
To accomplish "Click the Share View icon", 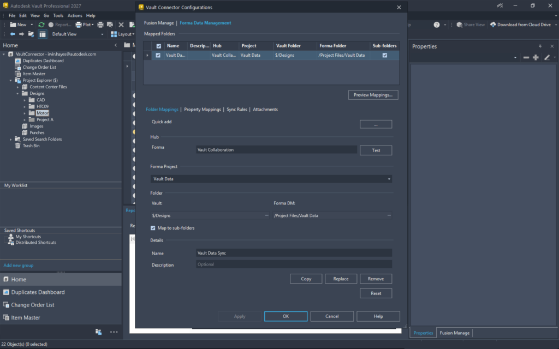I will [460, 25].
